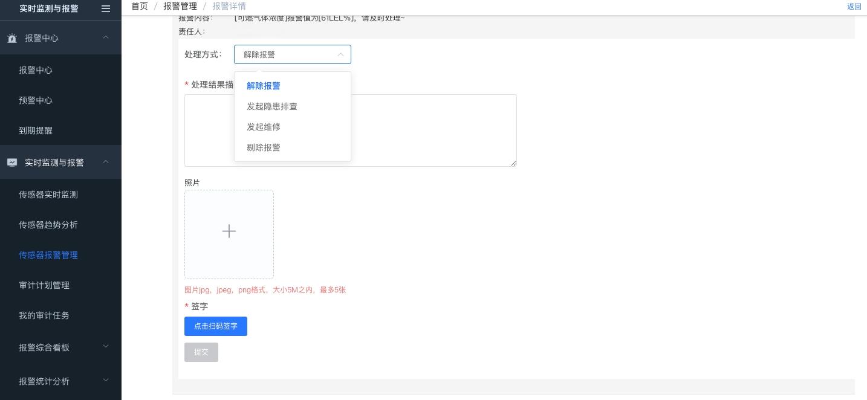The height and width of the screenshot is (400, 867).
Task: Open 预警中心 in sidebar
Action: coord(36,100)
